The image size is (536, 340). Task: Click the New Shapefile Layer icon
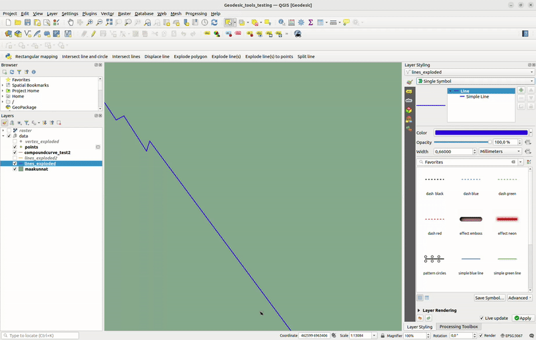click(27, 33)
